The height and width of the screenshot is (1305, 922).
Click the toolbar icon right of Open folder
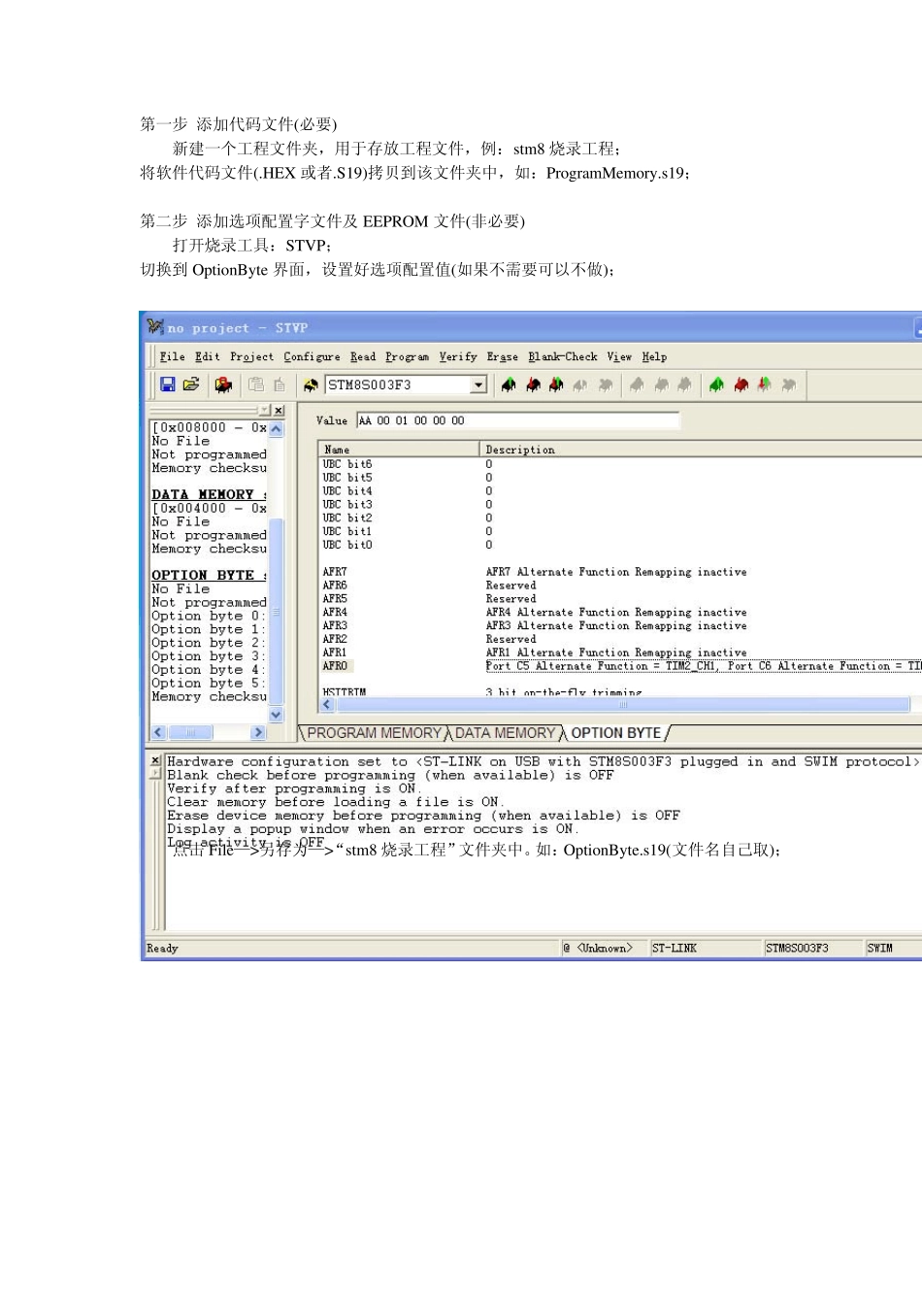(223, 385)
